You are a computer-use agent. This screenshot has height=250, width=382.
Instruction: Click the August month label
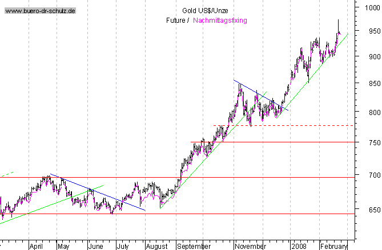click(156, 247)
